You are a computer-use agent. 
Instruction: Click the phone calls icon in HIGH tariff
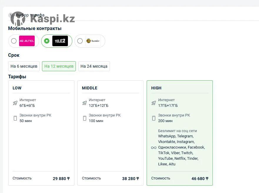(154, 118)
